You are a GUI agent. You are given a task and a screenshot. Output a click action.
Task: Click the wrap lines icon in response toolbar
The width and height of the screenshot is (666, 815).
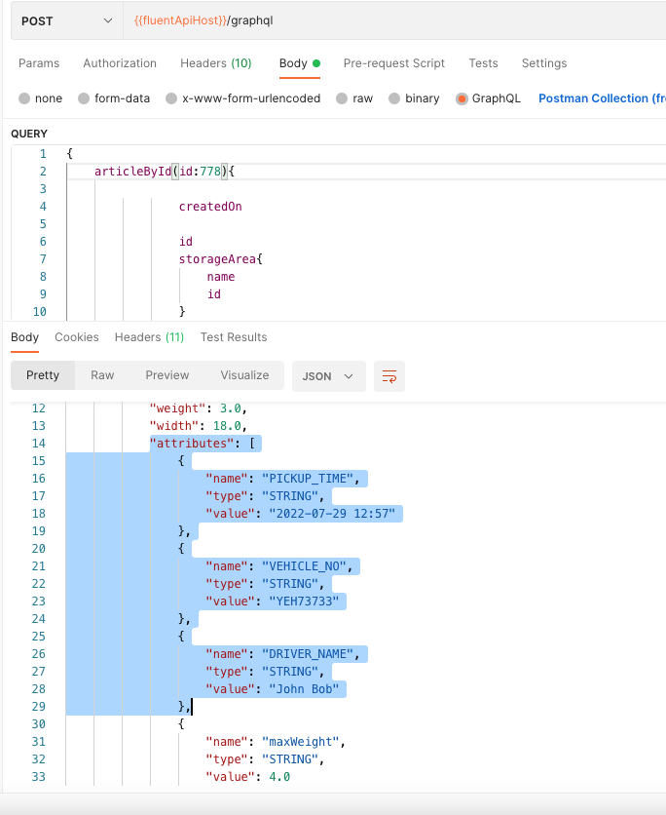click(x=389, y=375)
